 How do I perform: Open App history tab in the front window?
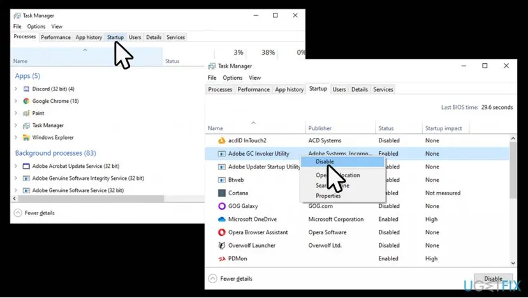point(290,90)
